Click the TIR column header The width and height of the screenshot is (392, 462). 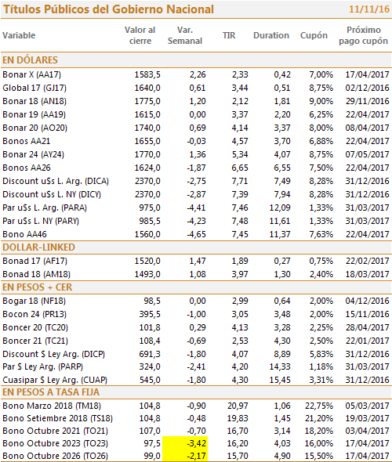coord(229,35)
